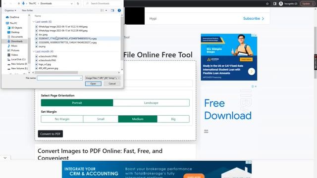Viewport: 317px width, 178px height.
Task: Show the preview pane in the file dialog
Action: [x=112, y=10]
